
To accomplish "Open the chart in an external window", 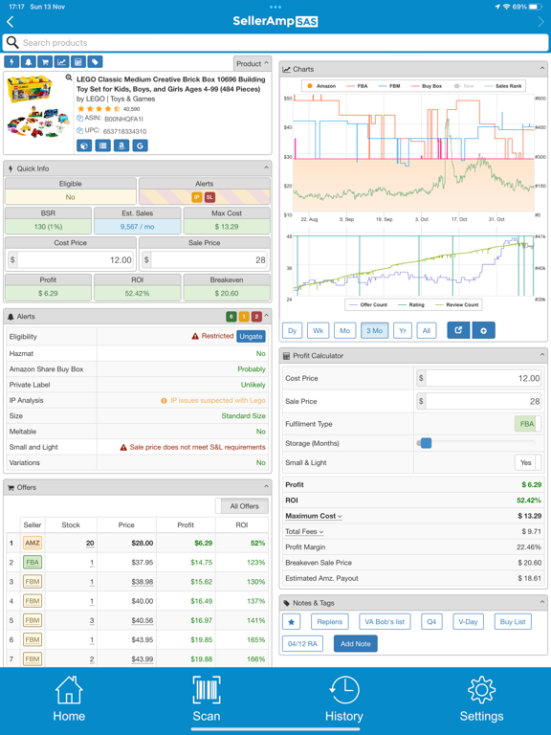I will click(459, 330).
